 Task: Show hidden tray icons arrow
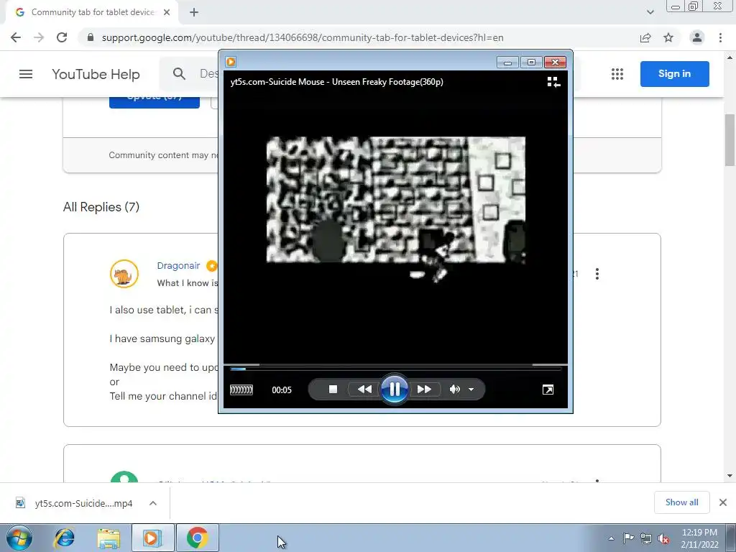click(611, 538)
